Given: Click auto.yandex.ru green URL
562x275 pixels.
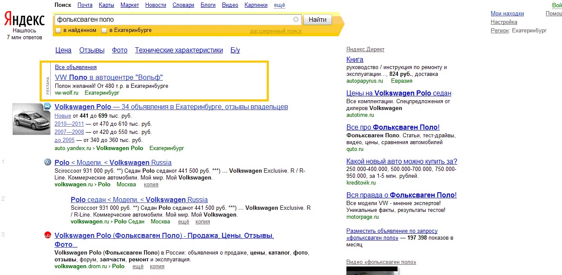Looking at the screenshot, I should [73, 148].
